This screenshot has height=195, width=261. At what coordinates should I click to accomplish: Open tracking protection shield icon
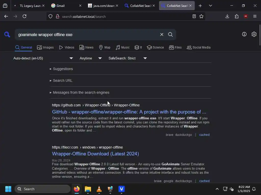pyautogui.click(x=50, y=17)
